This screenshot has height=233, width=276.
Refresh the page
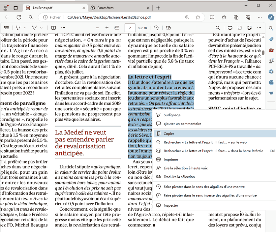(19, 17)
